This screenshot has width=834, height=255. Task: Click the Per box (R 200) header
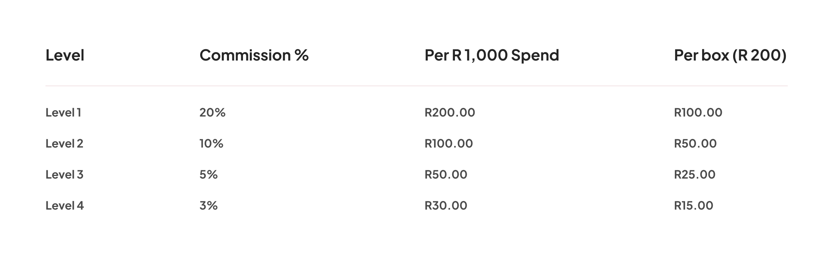[730, 55]
